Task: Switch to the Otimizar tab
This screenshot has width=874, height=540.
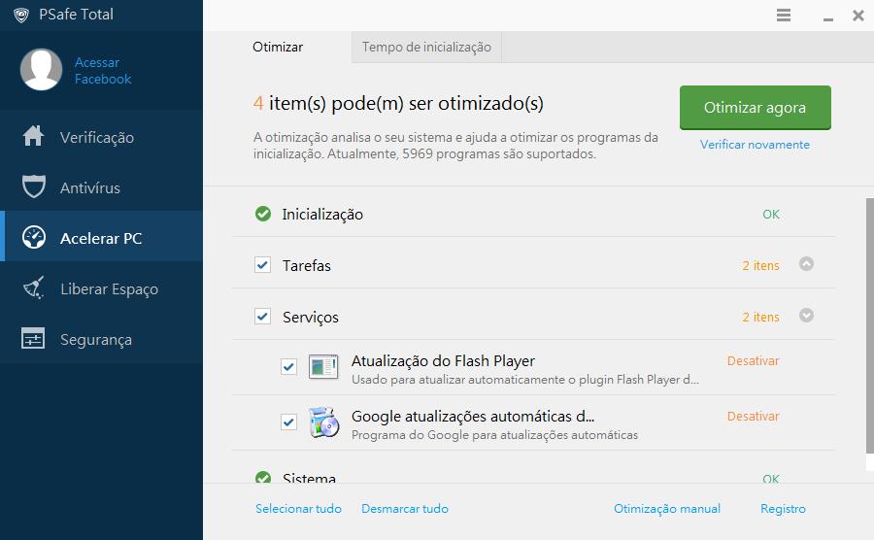Action: (278, 47)
